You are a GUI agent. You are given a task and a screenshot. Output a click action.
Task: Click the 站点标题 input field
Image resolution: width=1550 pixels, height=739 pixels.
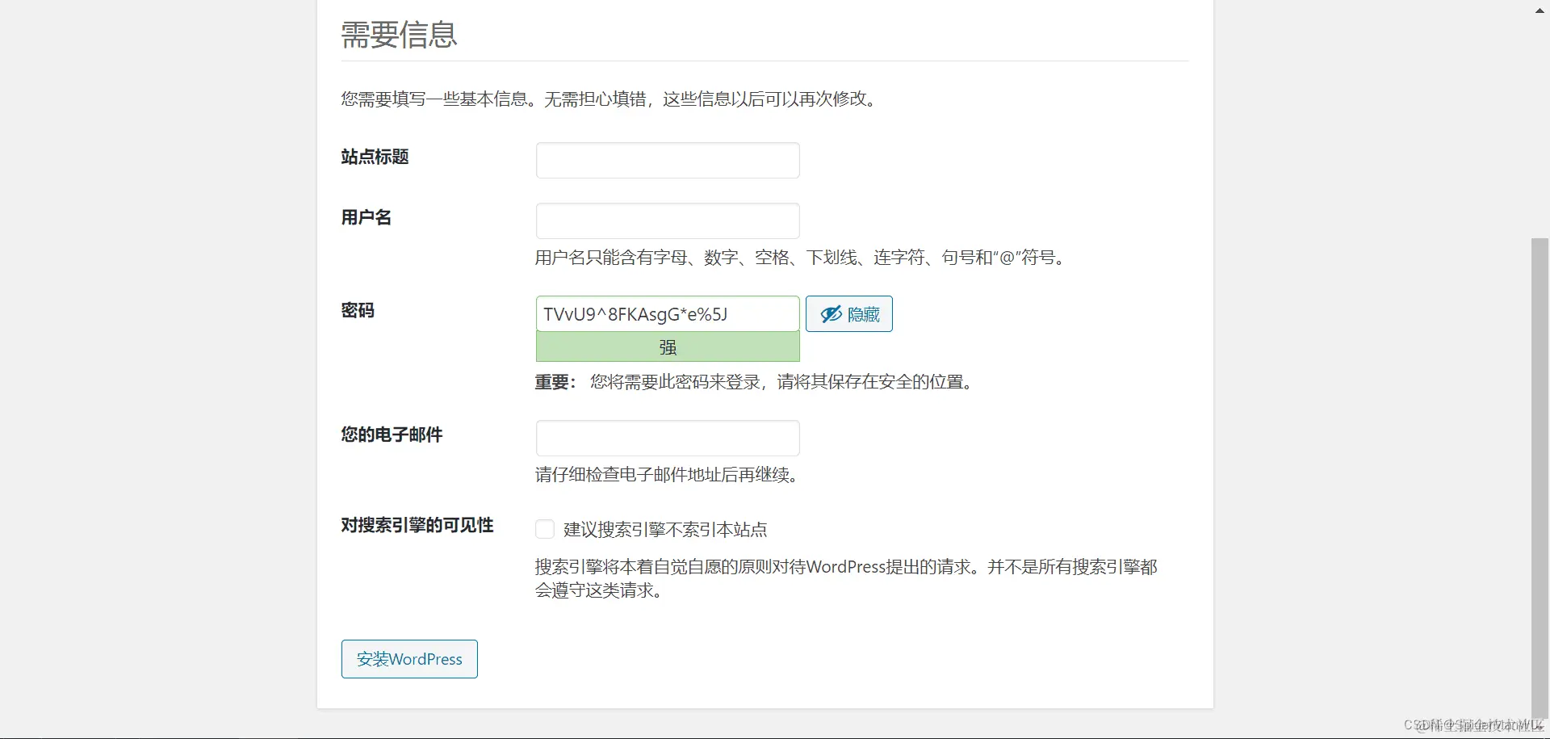(668, 161)
